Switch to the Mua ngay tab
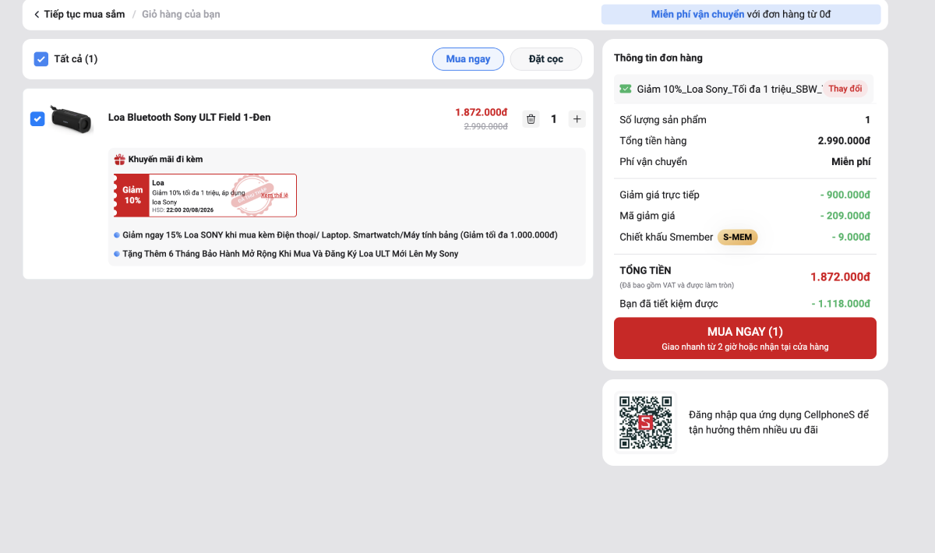The width and height of the screenshot is (935, 553). [468, 59]
